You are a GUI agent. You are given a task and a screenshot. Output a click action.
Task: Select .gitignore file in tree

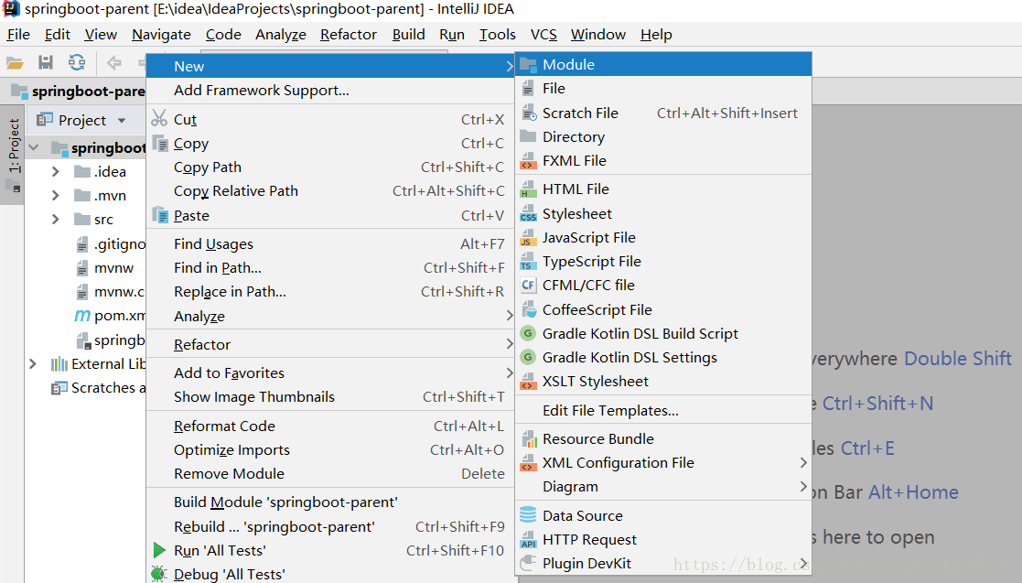(x=110, y=244)
